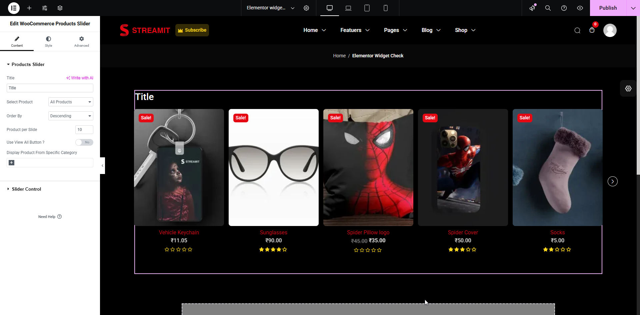Switch to Tablet device view

coord(367,8)
